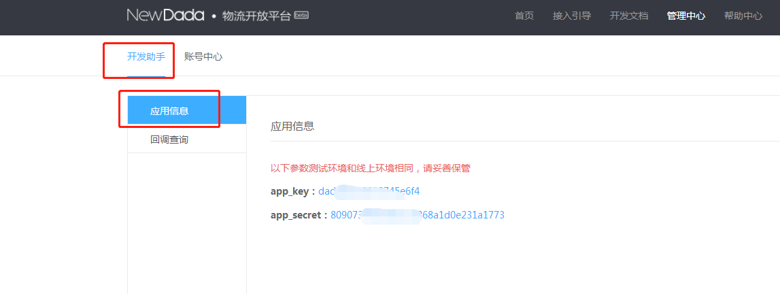This screenshot has width=780, height=294.
Task: Click the beta badge icon
Action: click(x=301, y=15)
